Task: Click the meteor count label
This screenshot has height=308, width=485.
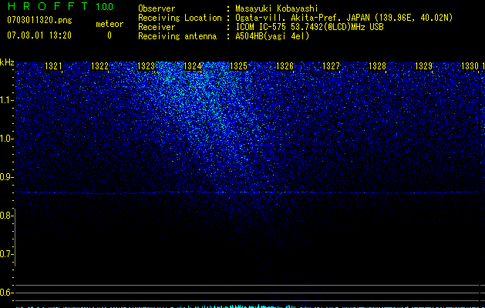Action: (109, 24)
